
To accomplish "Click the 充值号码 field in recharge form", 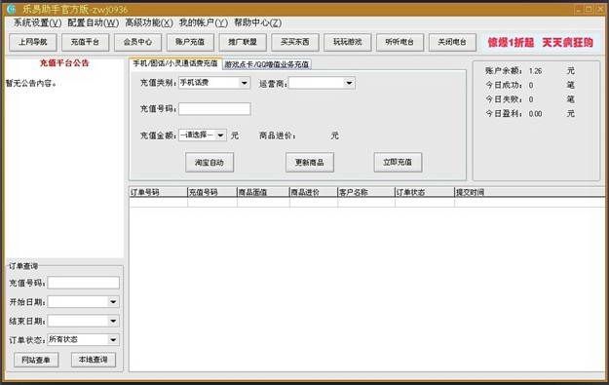I will (x=214, y=109).
